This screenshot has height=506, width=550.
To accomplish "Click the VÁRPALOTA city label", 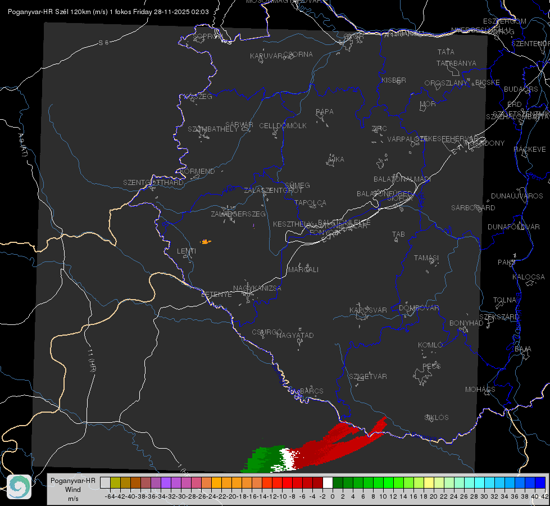I will pos(408,139).
